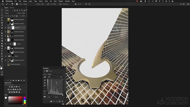Click the Auto button in Curves
The image size is (190, 107).
pos(61,77)
